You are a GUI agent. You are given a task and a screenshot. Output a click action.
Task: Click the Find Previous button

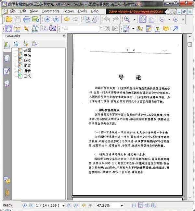(108, 28)
